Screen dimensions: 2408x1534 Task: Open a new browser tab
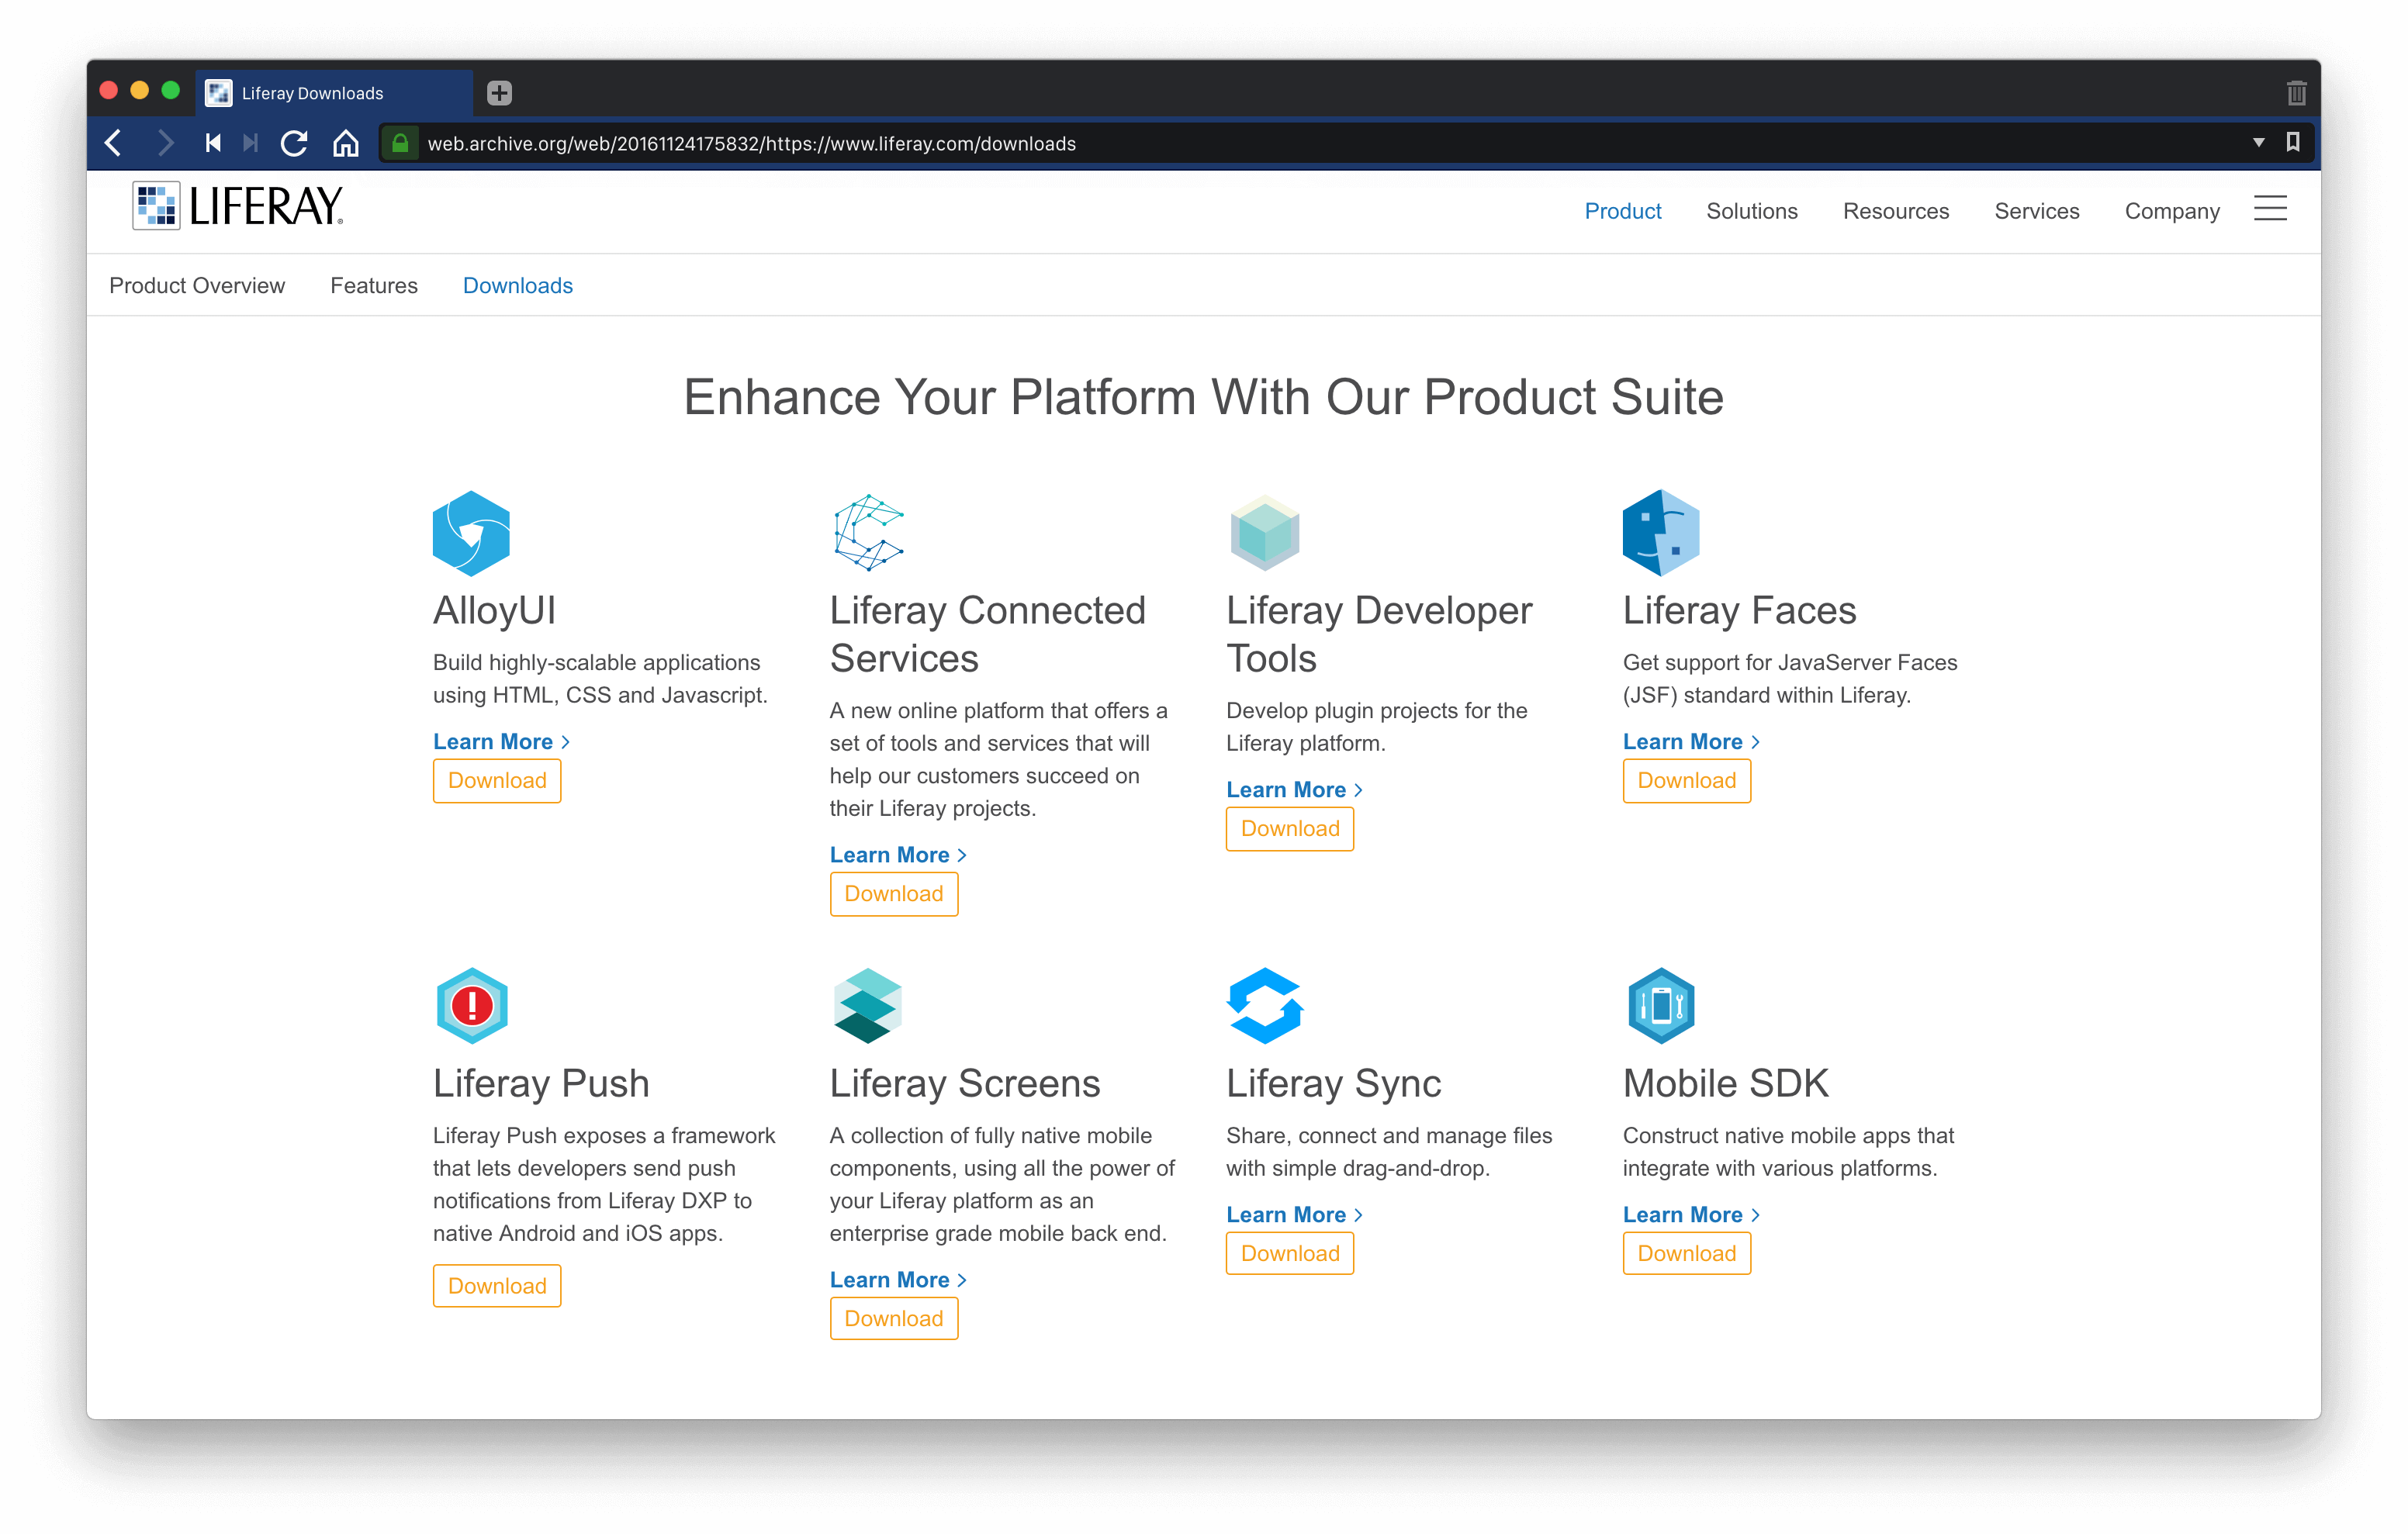tap(499, 92)
